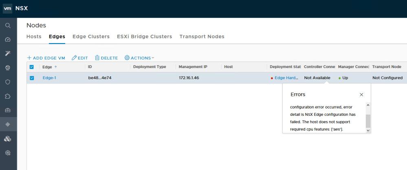Open the cubes inventory sidebar icon

pos(8,139)
